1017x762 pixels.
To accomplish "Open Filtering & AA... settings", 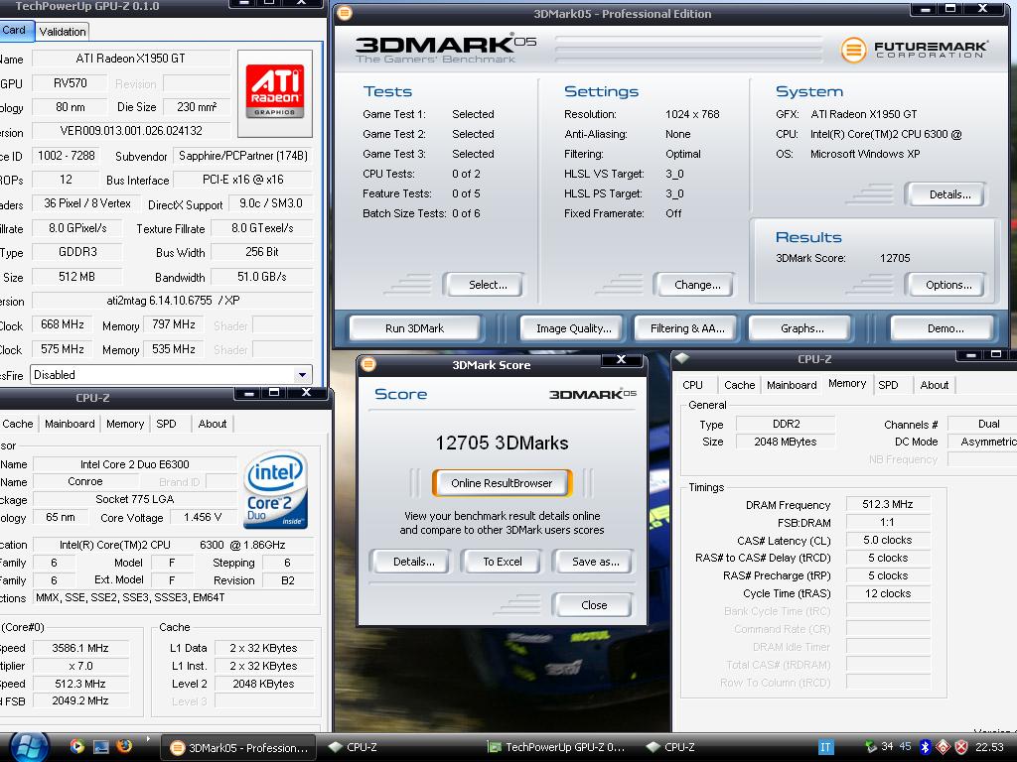I will coord(687,328).
